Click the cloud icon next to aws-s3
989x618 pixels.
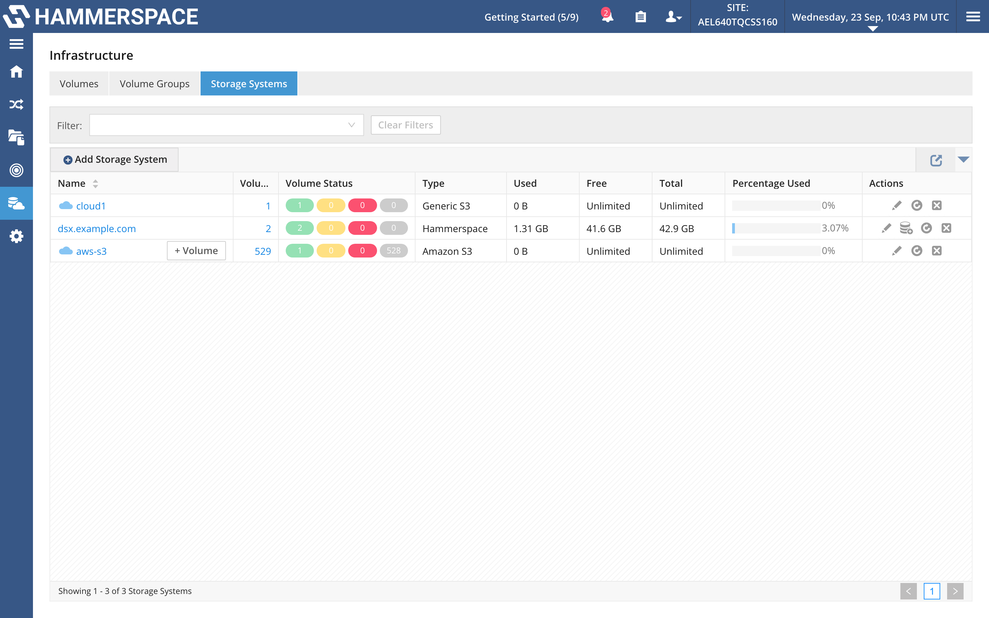click(x=65, y=251)
